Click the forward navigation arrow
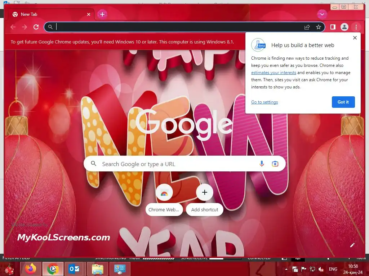This screenshot has width=369, height=276. 25,27
